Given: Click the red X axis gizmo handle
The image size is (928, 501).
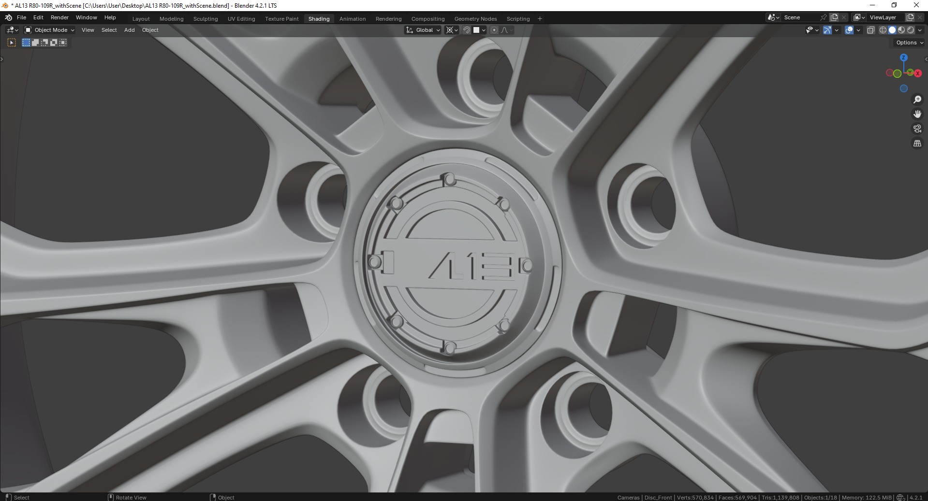Looking at the screenshot, I should (x=917, y=73).
